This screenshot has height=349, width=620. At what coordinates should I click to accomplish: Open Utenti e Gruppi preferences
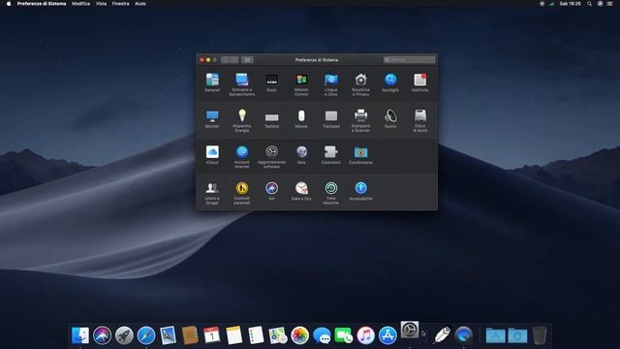[212, 193]
